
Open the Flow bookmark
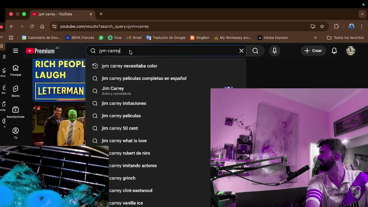(x=115, y=38)
